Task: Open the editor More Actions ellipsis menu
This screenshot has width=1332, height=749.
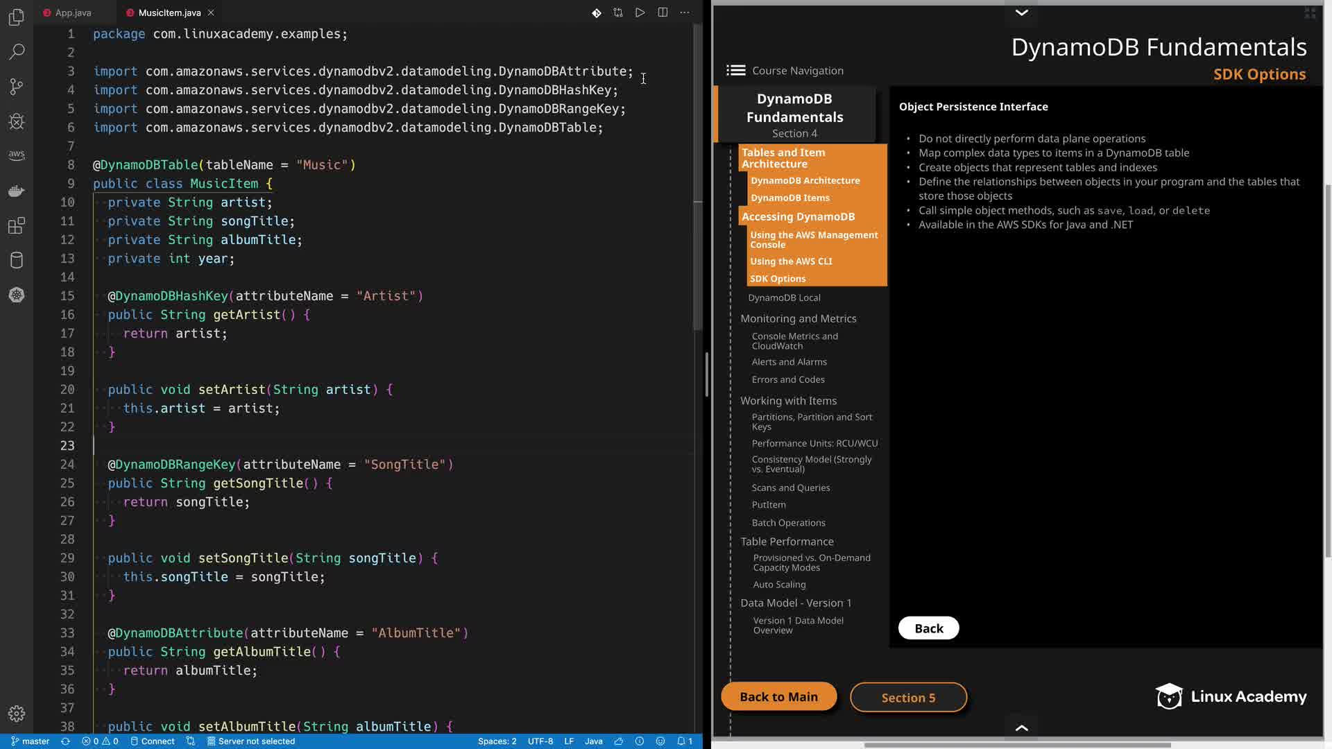Action: coord(685,12)
